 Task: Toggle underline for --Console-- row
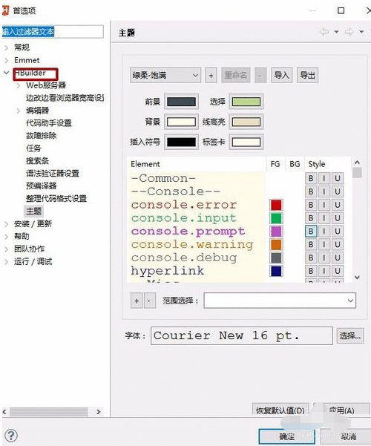point(338,191)
